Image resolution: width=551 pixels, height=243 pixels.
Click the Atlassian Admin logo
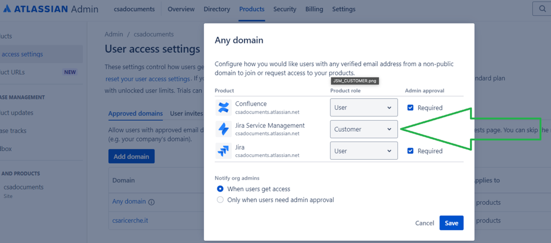point(51,9)
